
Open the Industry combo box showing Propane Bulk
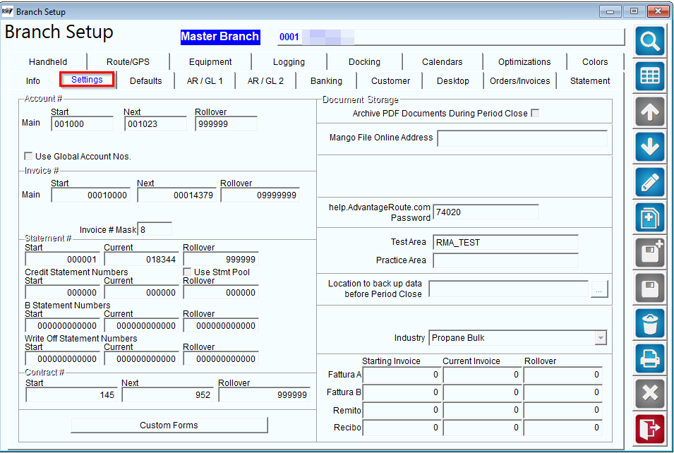click(517, 338)
